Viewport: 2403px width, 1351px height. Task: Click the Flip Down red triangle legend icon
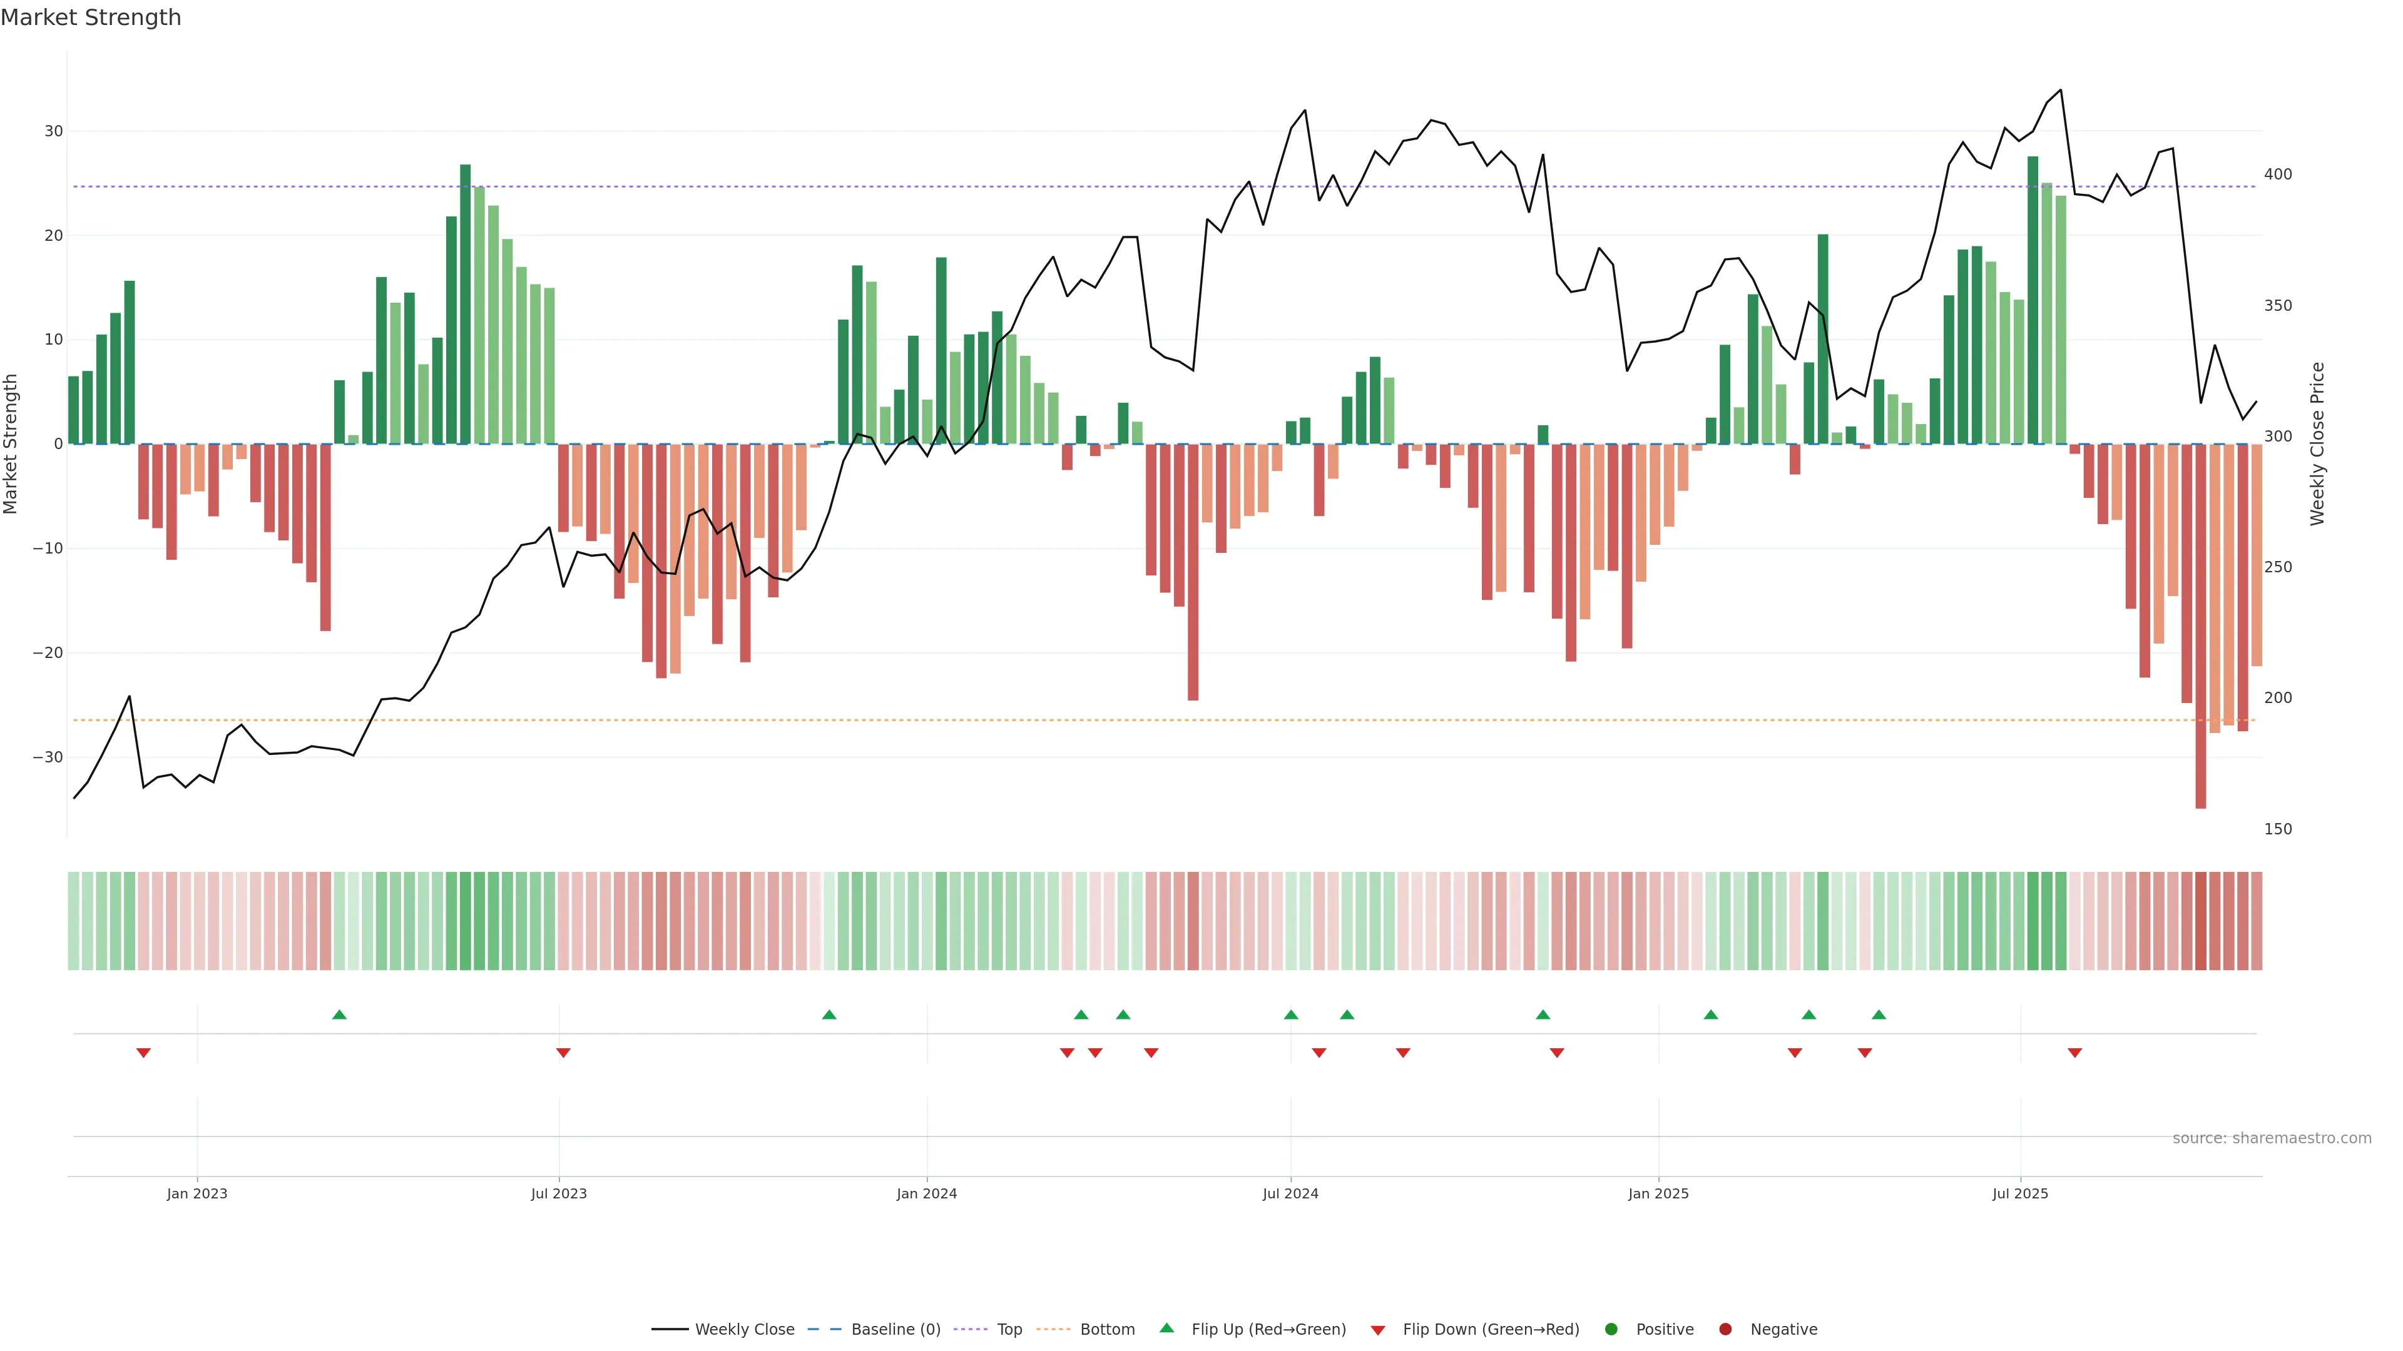(1378, 1330)
